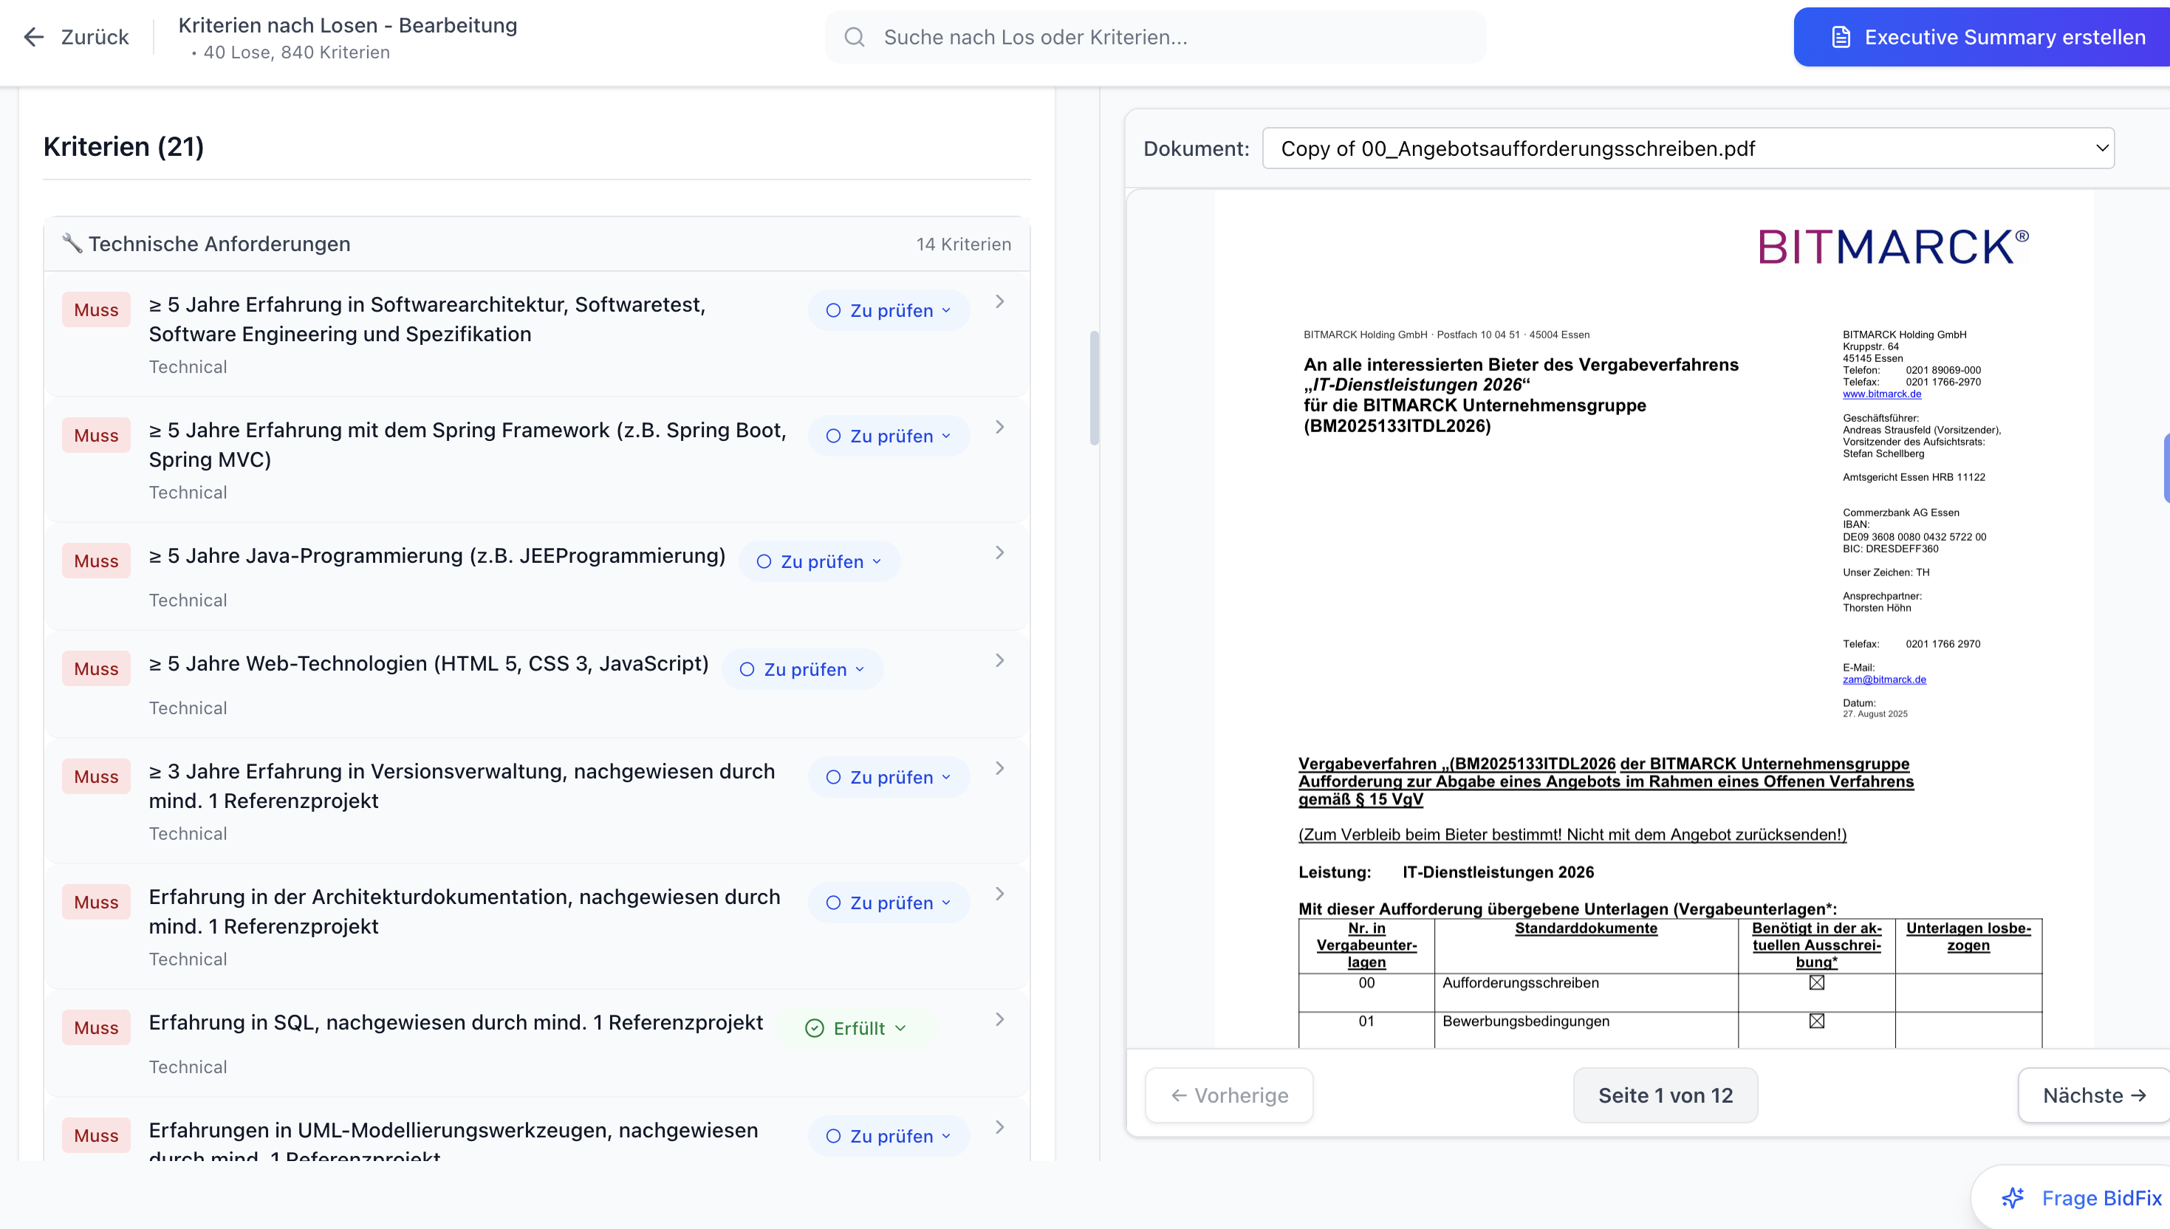Click the search magnifier icon
Viewport: 2170px width, 1229px height.
[854, 37]
